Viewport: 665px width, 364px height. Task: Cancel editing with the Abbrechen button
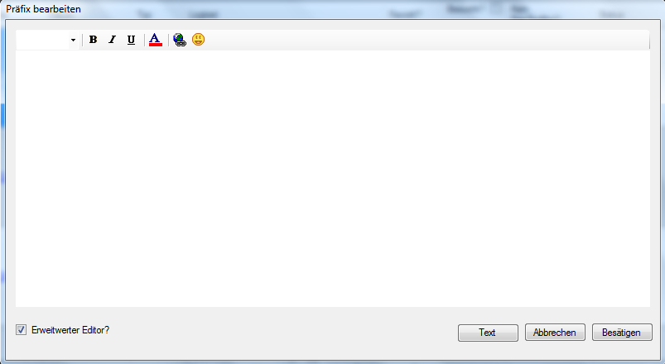pyautogui.click(x=555, y=333)
